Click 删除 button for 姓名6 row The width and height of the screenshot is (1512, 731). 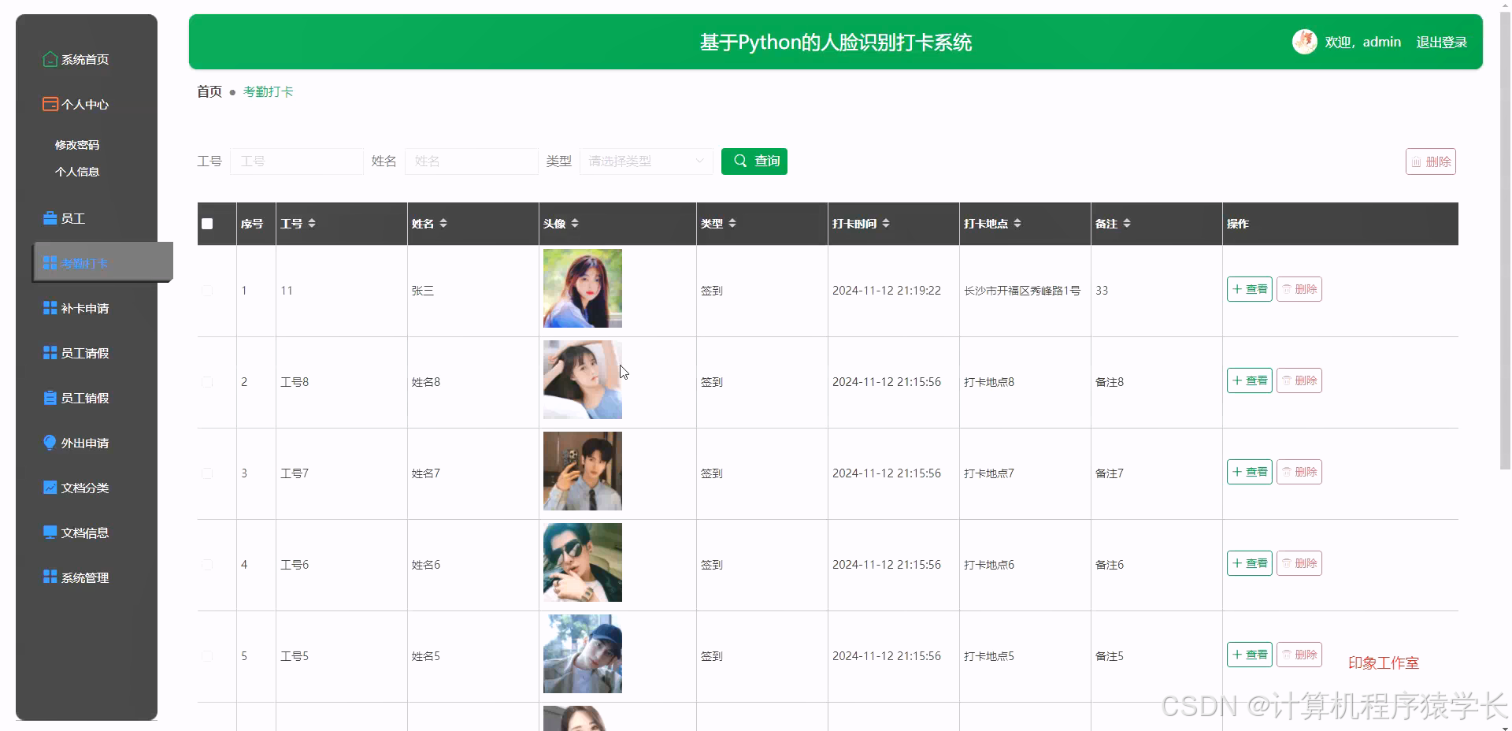click(x=1299, y=563)
